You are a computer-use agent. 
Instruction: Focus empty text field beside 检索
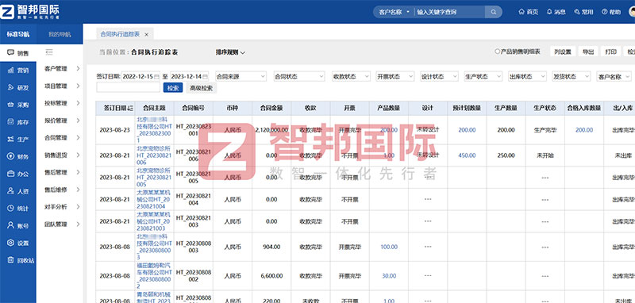tap(128, 88)
